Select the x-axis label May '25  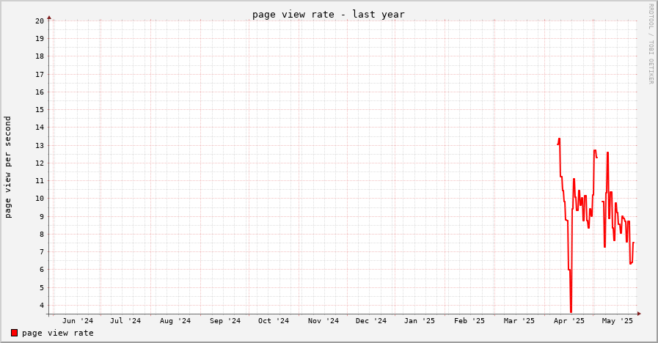click(618, 321)
